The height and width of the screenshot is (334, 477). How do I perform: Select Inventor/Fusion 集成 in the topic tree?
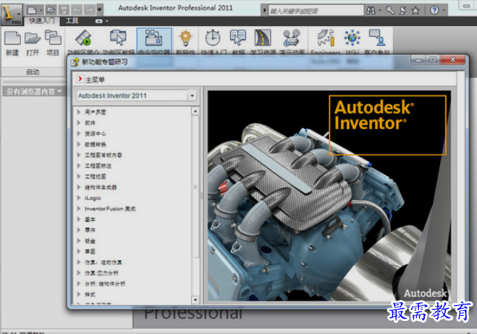(110, 209)
